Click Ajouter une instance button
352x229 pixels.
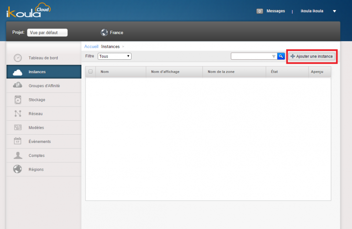pos(312,57)
